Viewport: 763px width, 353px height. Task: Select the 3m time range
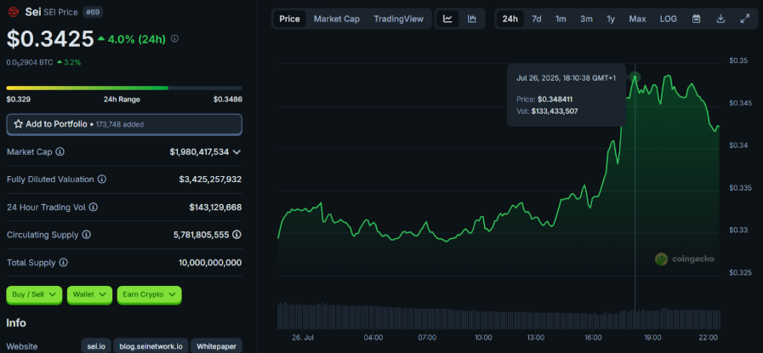(x=586, y=19)
